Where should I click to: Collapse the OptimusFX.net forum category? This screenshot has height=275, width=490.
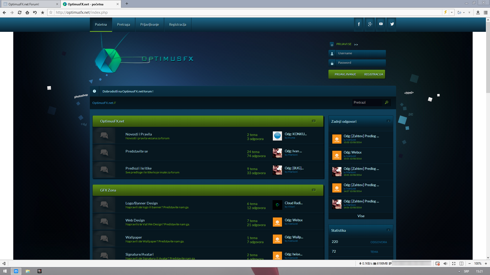[x=314, y=121]
